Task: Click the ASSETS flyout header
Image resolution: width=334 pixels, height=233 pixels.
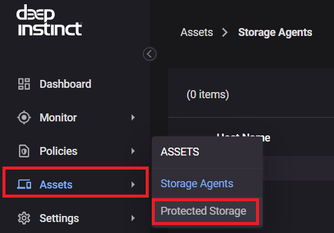Action: click(x=180, y=152)
